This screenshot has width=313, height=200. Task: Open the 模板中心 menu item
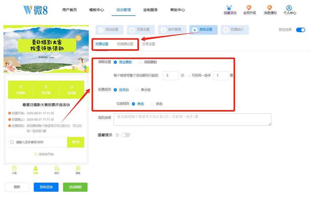[96, 10]
